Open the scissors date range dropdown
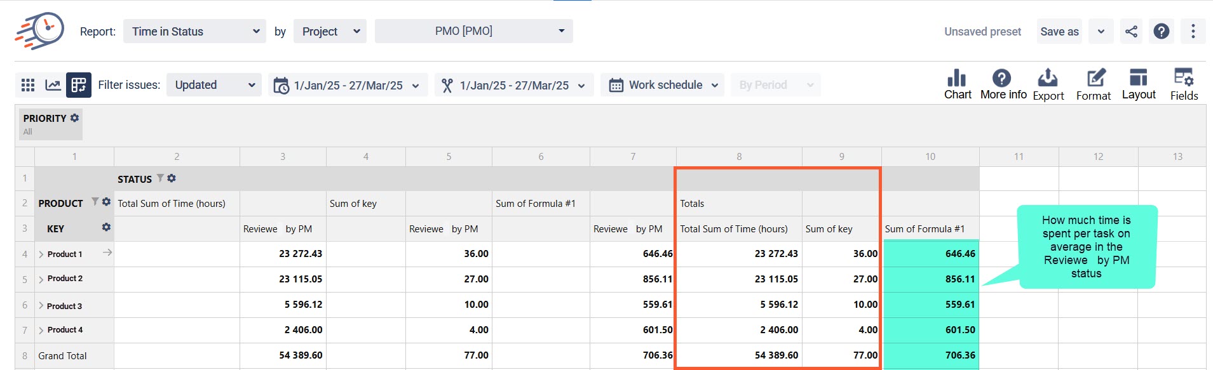This screenshot has height=370, width=1213. pyautogui.click(x=514, y=85)
